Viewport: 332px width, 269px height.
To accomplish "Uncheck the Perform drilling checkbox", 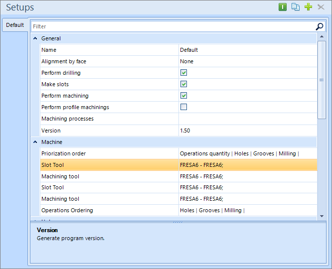I will (183, 73).
